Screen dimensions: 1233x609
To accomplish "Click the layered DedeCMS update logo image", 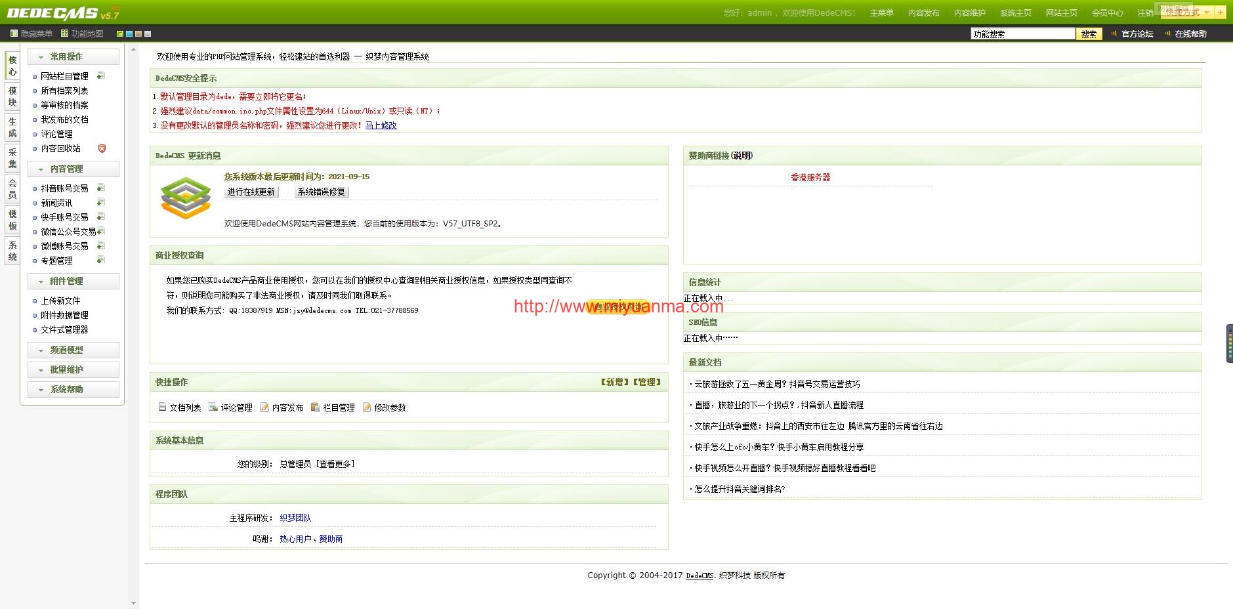I will point(186,198).
